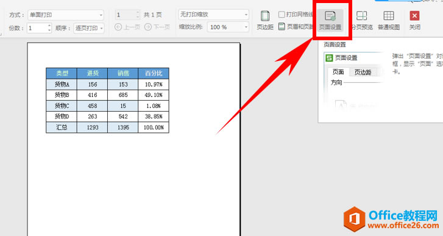
Task: Click the 542 cell for 货物D
Action: (123, 116)
